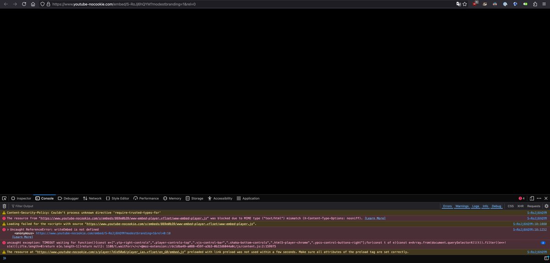Viewport: 550px width, 263px height.
Task: Open Learn More link for MIME mismatch error
Action: (375, 218)
